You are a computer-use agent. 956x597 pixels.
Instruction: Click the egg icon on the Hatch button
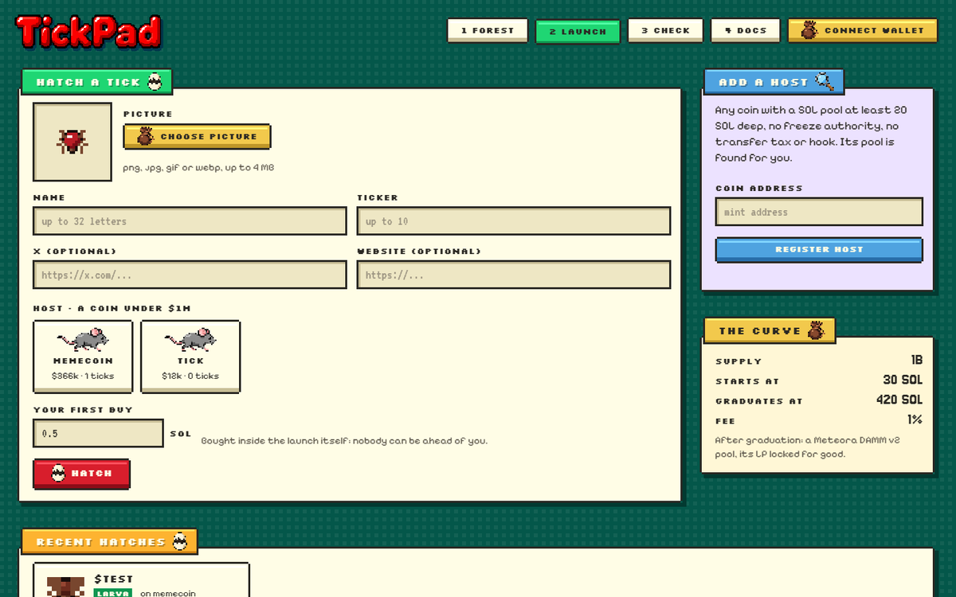tap(58, 473)
